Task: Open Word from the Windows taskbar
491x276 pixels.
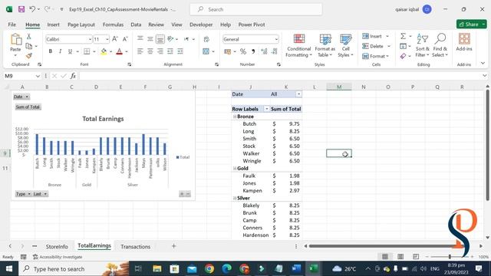Action: tap(296, 268)
